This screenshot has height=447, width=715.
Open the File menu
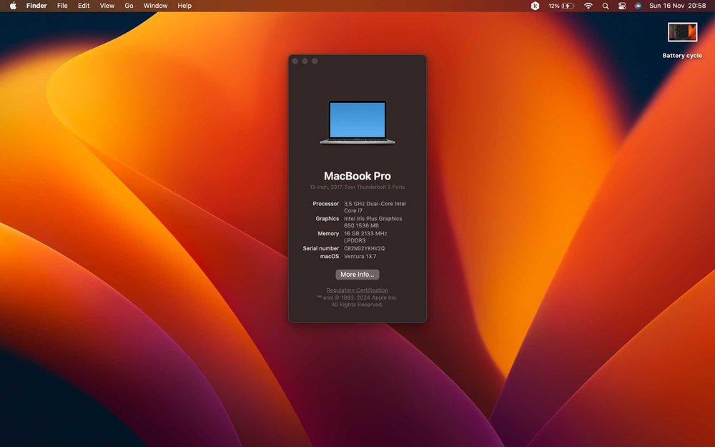[62, 6]
